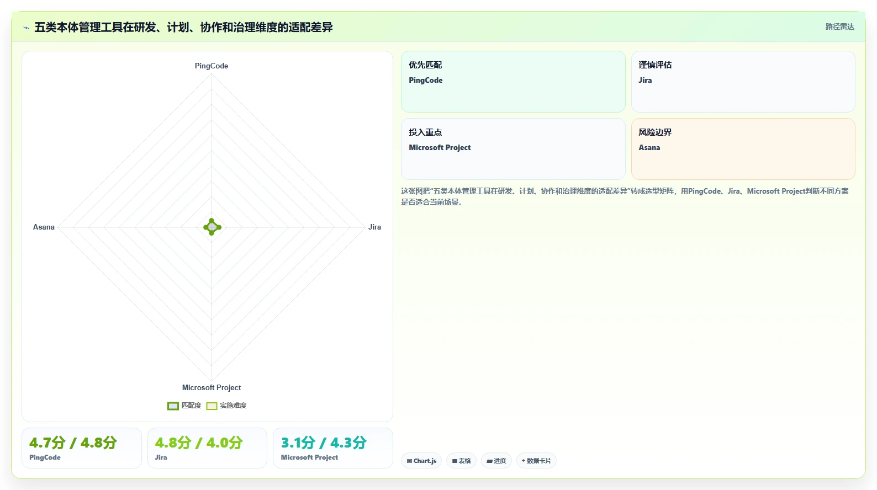The width and height of the screenshot is (877, 490).
Task: Click the Chart.js chip icon
Action: coord(409,461)
